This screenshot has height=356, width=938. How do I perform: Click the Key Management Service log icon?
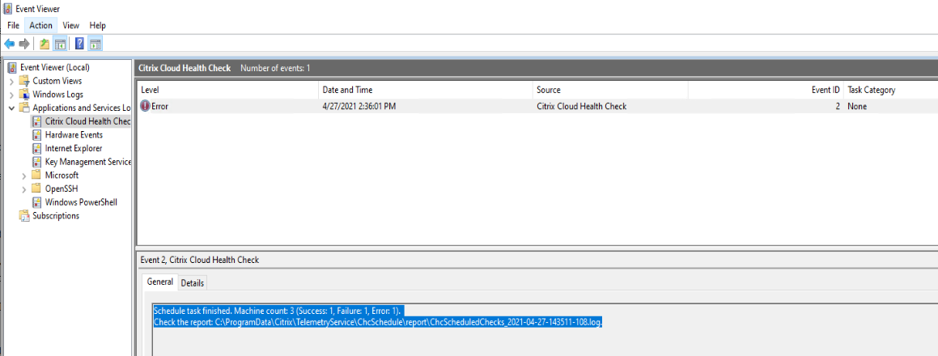pyautogui.click(x=37, y=162)
